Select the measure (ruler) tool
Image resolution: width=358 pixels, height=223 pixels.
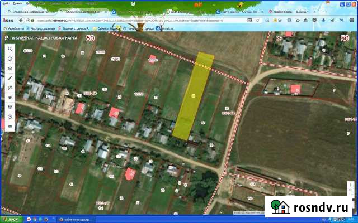tap(10, 78)
